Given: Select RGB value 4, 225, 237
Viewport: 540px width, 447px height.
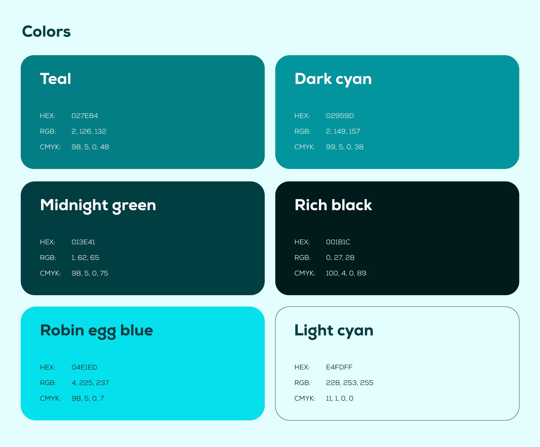Looking at the screenshot, I should coord(90,383).
